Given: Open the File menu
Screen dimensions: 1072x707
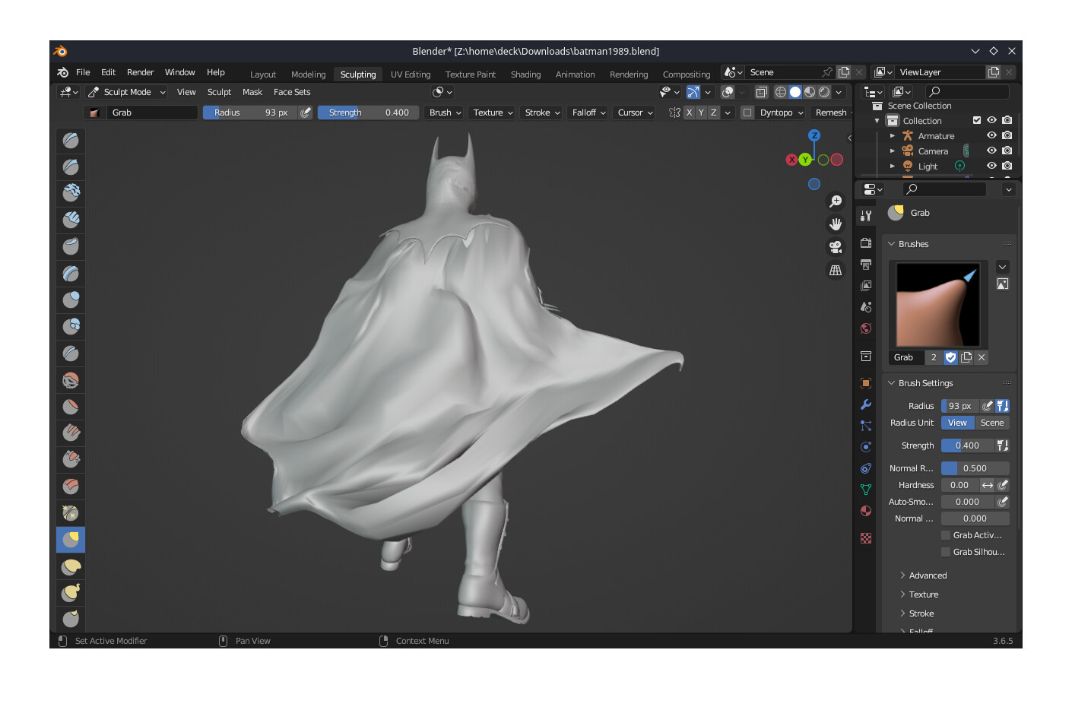Looking at the screenshot, I should click(83, 72).
